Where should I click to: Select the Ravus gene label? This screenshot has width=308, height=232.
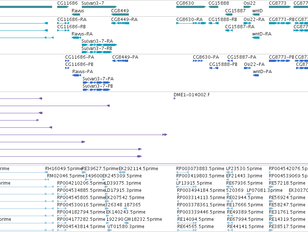point(77,10)
